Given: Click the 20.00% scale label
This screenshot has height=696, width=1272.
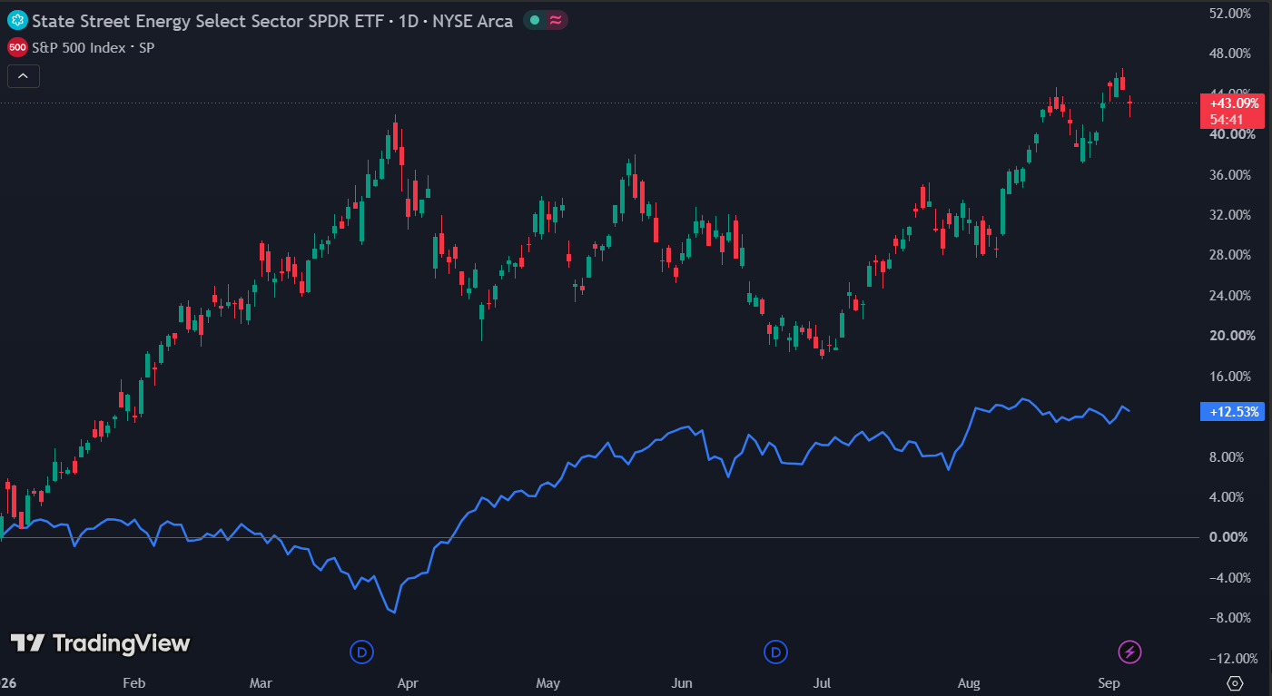Looking at the screenshot, I should coord(1232,336).
